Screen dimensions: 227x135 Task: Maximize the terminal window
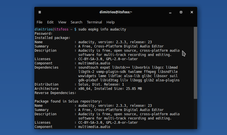coord(181,12)
